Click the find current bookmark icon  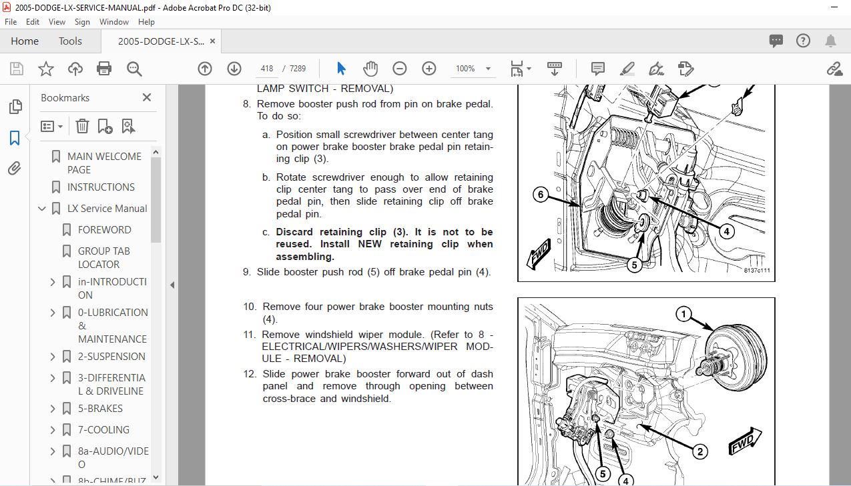point(128,126)
